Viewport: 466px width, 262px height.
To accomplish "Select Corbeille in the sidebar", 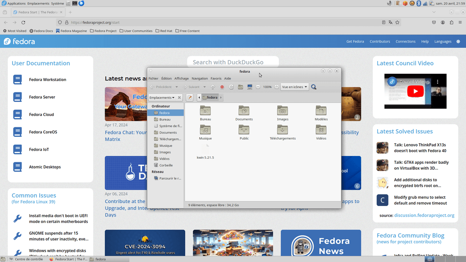I will click(x=166, y=165).
